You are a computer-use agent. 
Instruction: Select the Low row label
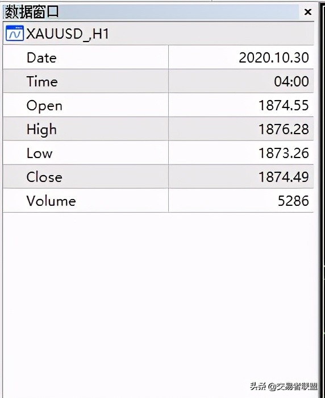[40, 153]
